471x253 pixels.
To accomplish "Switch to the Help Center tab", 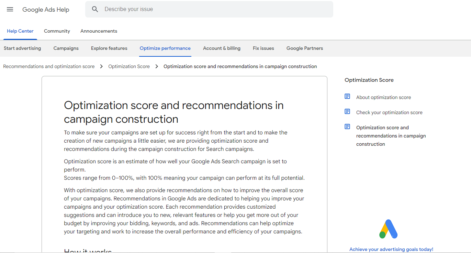I will coord(20,31).
